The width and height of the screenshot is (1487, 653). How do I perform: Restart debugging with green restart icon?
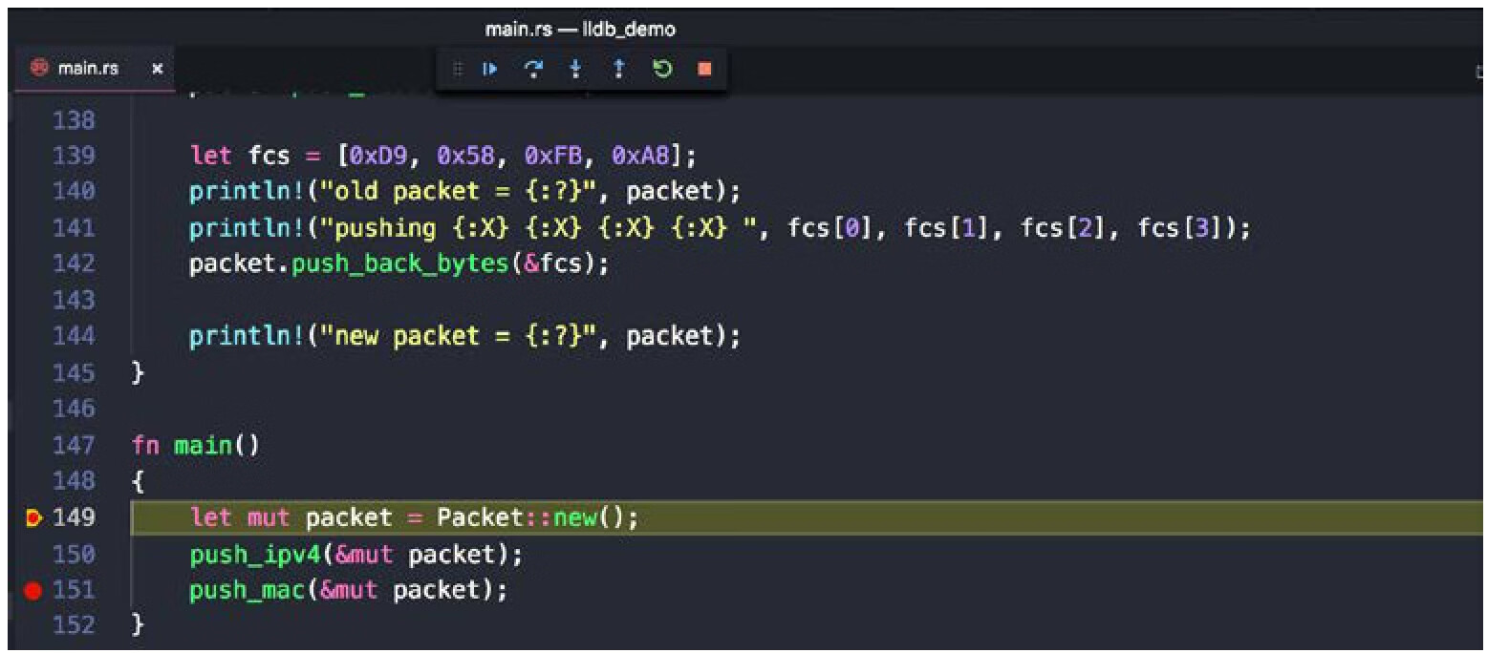[x=662, y=69]
